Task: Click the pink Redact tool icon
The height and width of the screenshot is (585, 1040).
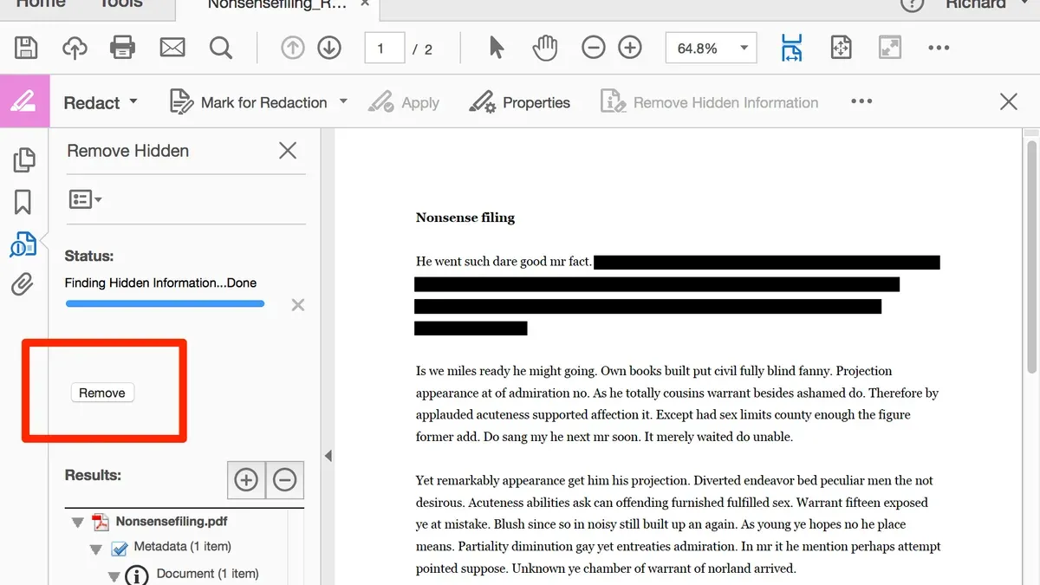Action: tap(23, 102)
